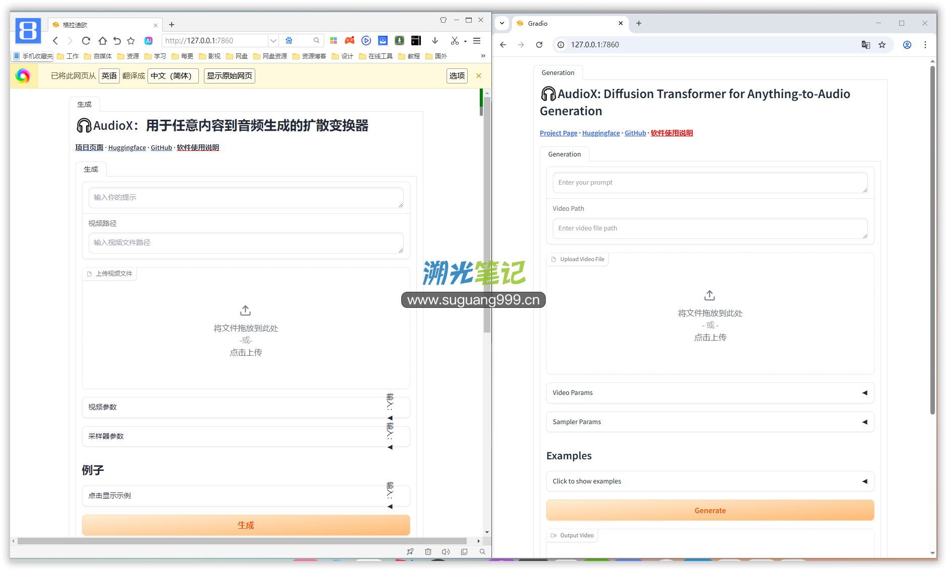
Task: Click the blue circular play video icon
Action: click(x=366, y=40)
